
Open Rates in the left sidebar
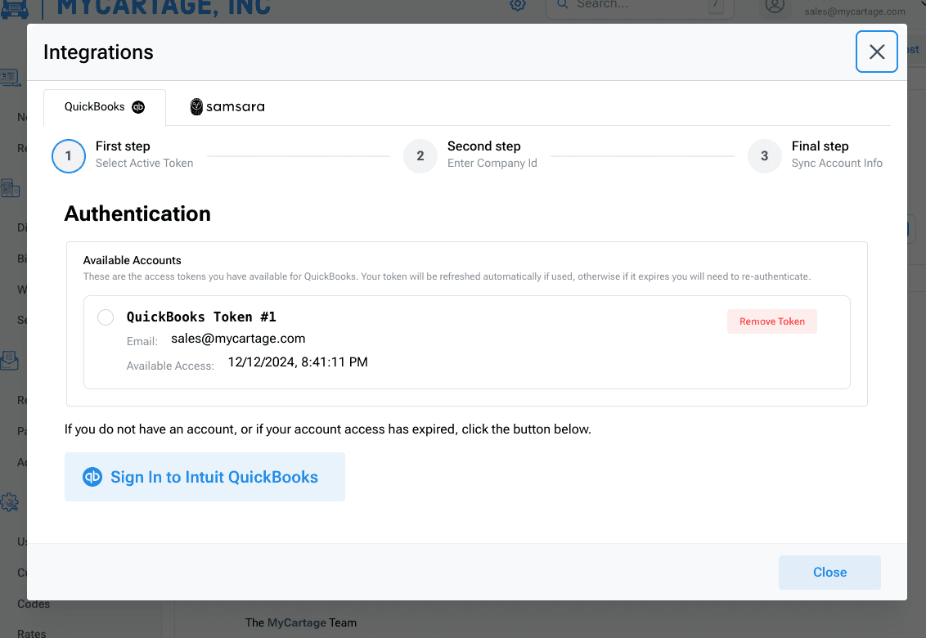click(31, 633)
